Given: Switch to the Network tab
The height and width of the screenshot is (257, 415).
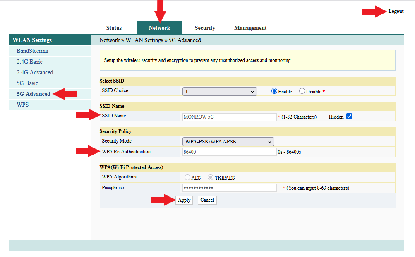Looking at the screenshot, I should (160, 28).
